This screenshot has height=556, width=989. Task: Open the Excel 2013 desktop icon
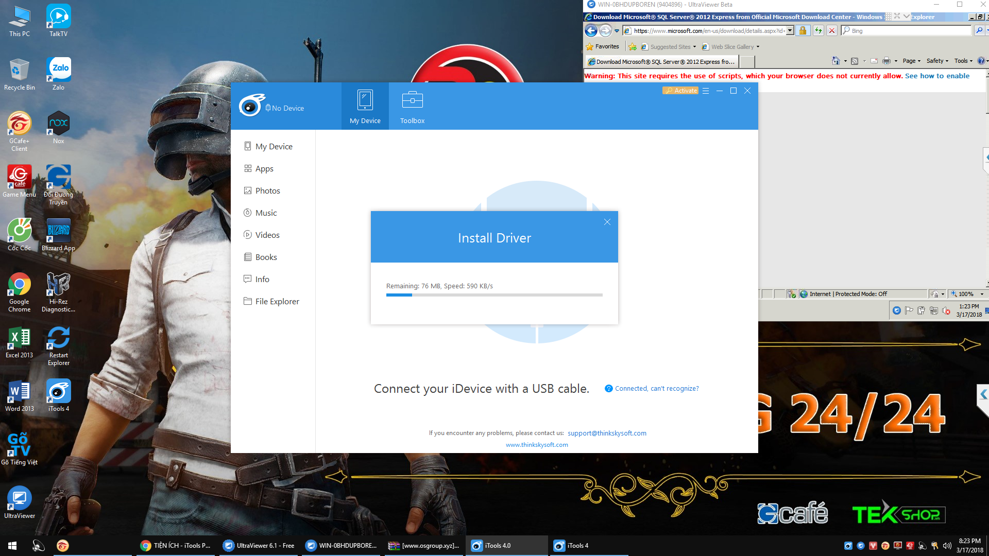pyautogui.click(x=20, y=342)
